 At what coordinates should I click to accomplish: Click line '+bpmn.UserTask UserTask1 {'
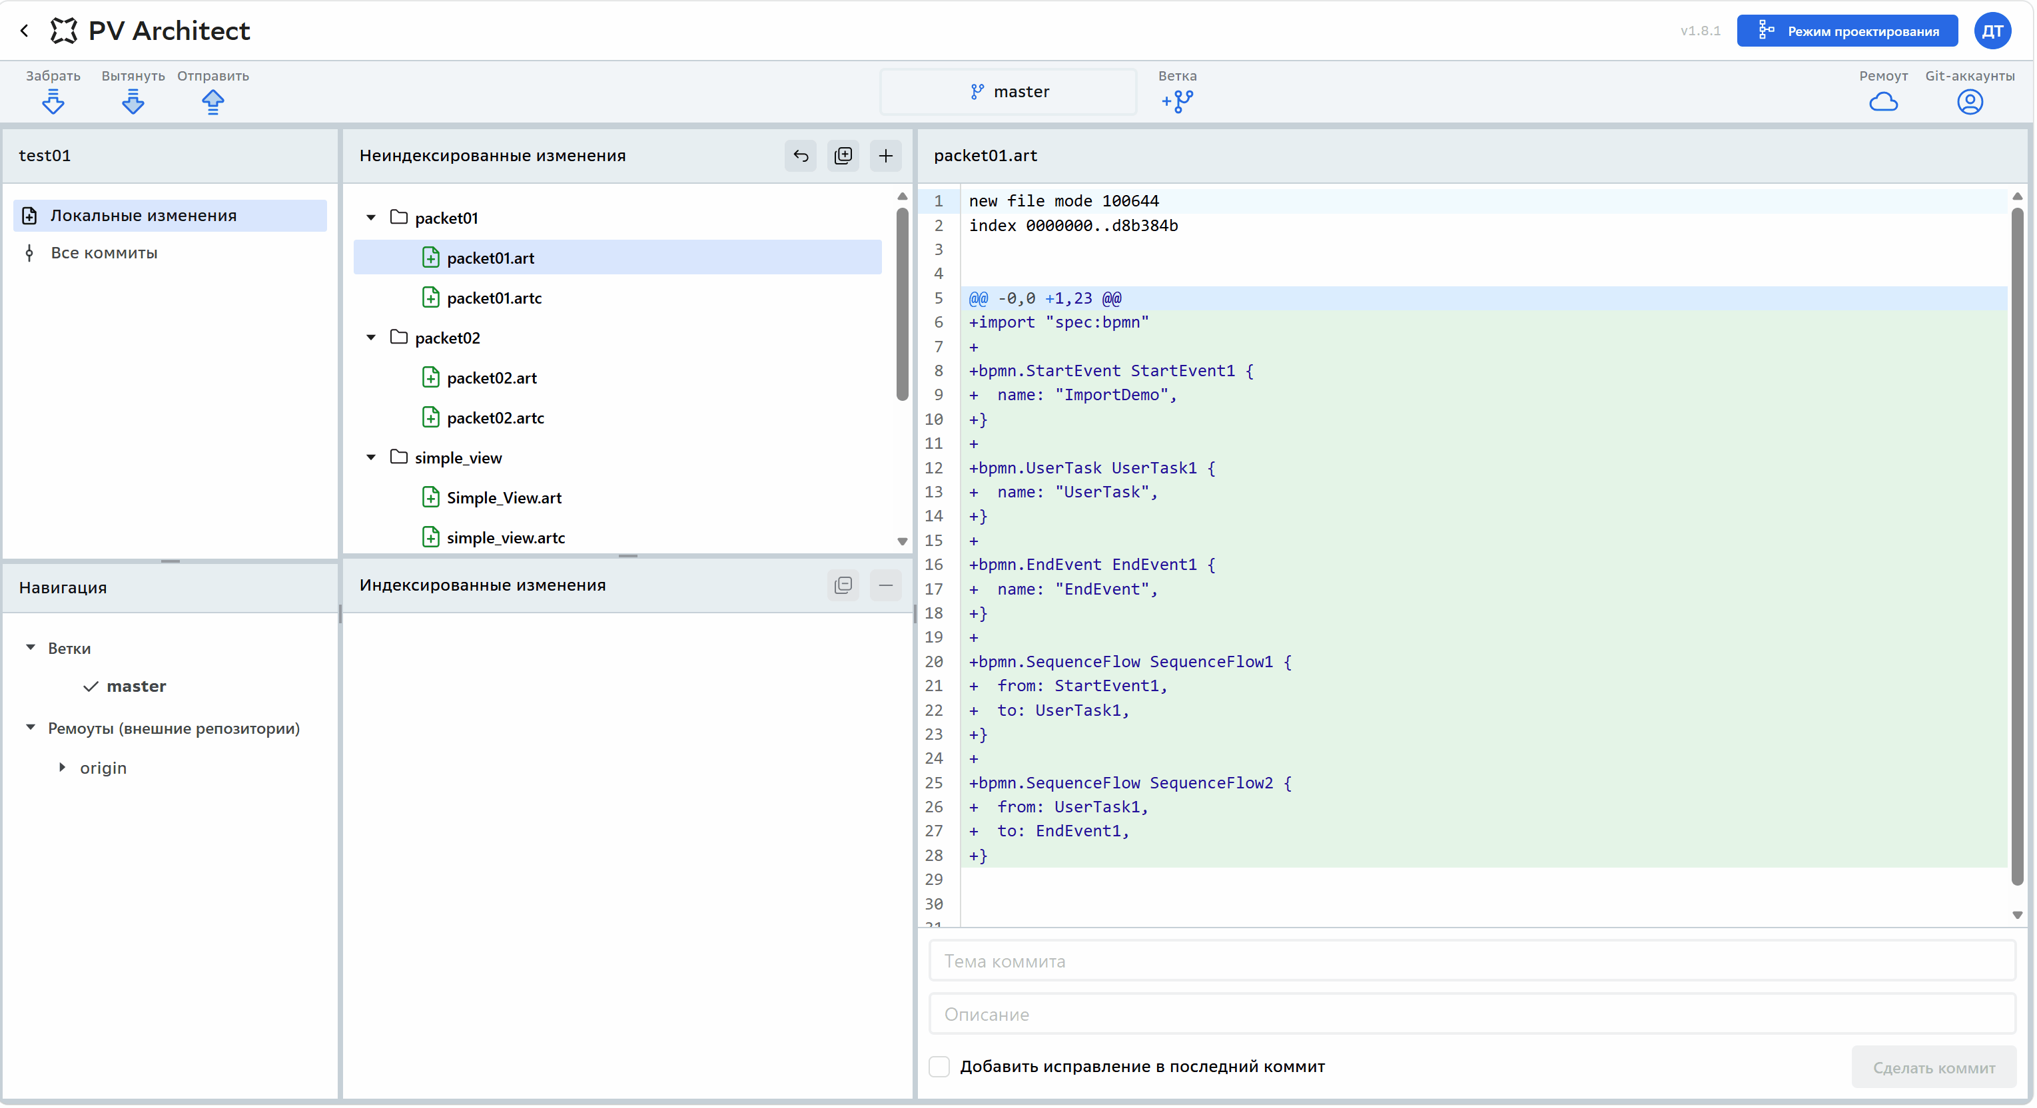[x=1092, y=468]
